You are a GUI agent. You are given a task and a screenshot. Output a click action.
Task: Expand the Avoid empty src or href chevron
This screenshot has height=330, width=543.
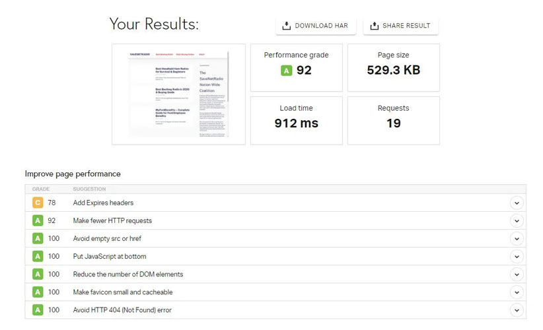pyautogui.click(x=517, y=239)
